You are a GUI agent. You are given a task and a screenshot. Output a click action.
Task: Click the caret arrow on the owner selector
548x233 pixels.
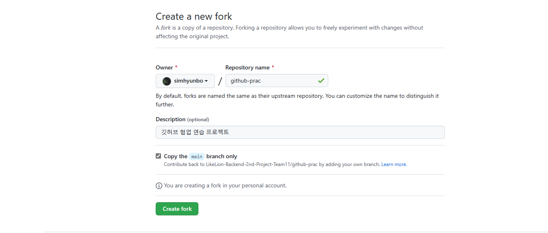coord(206,81)
